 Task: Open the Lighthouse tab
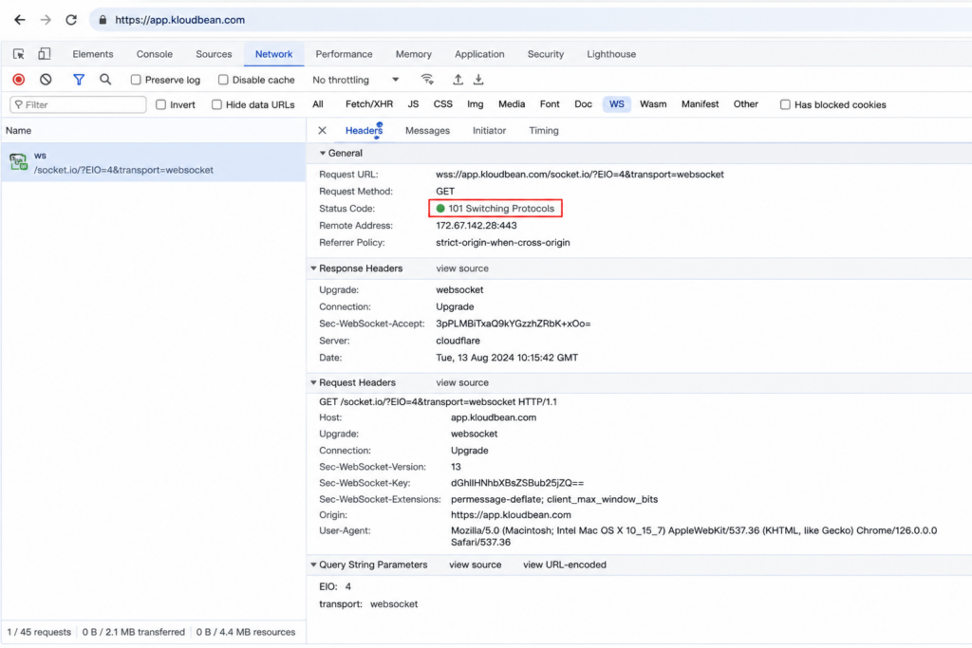coord(611,54)
